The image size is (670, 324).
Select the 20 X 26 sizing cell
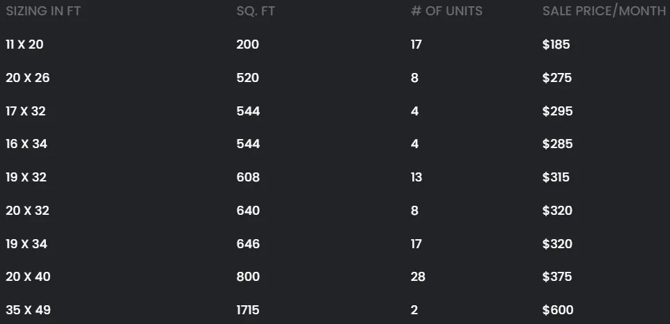[28, 78]
